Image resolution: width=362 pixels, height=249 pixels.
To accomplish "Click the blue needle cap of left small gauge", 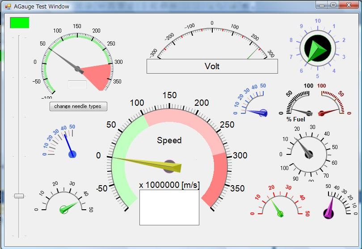I will coord(72,154).
